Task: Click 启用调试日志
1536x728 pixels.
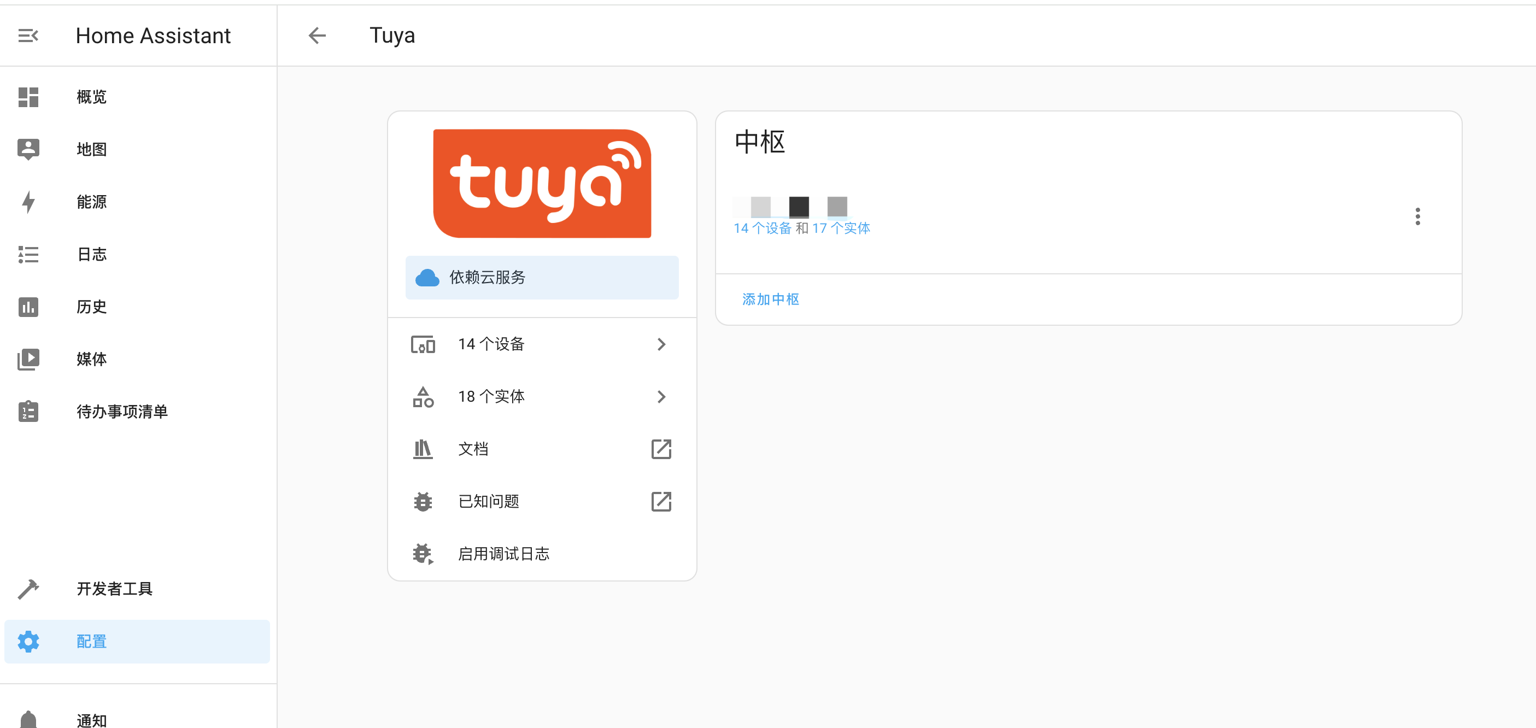Action: click(542, 554)
